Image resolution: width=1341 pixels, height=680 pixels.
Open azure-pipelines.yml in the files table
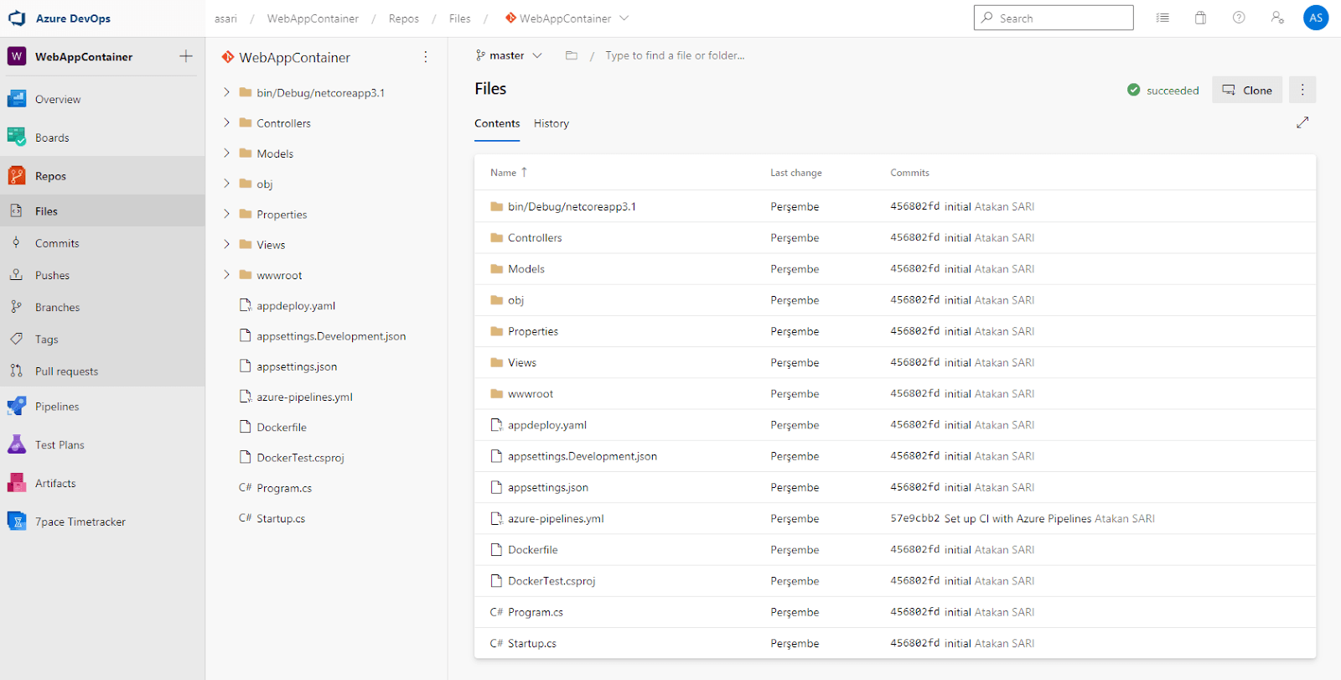[x=556, y=519]
